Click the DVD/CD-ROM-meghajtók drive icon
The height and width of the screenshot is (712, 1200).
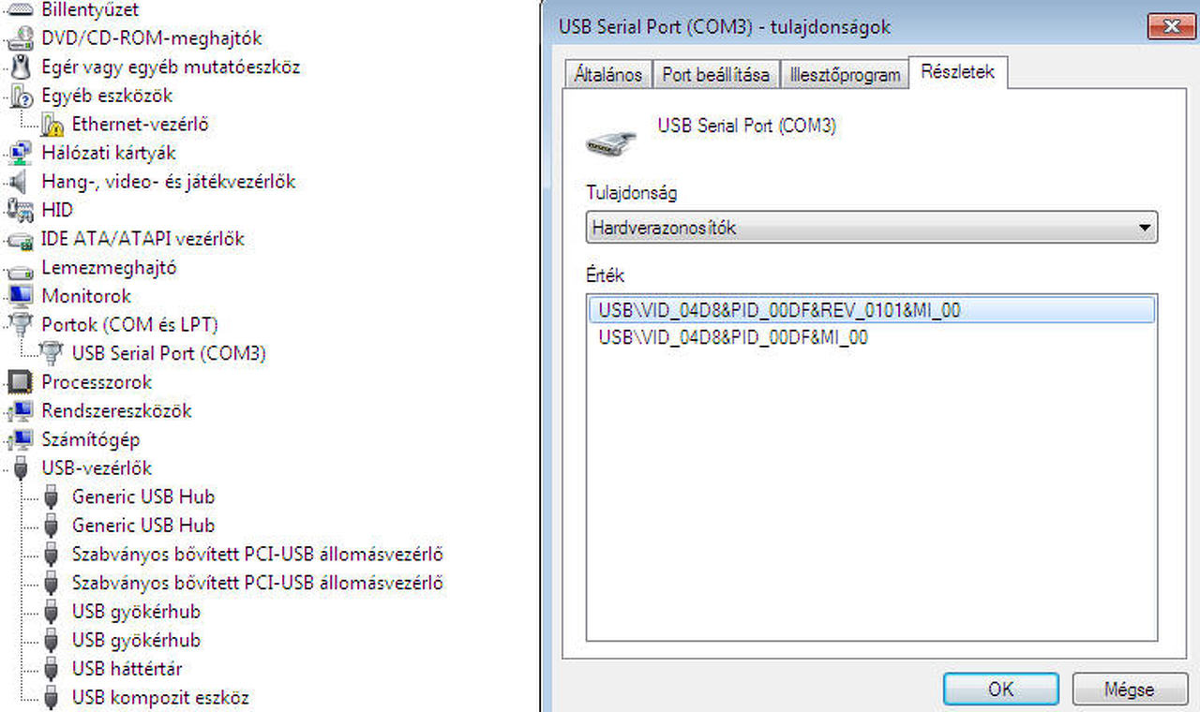[x=21, y=39]
